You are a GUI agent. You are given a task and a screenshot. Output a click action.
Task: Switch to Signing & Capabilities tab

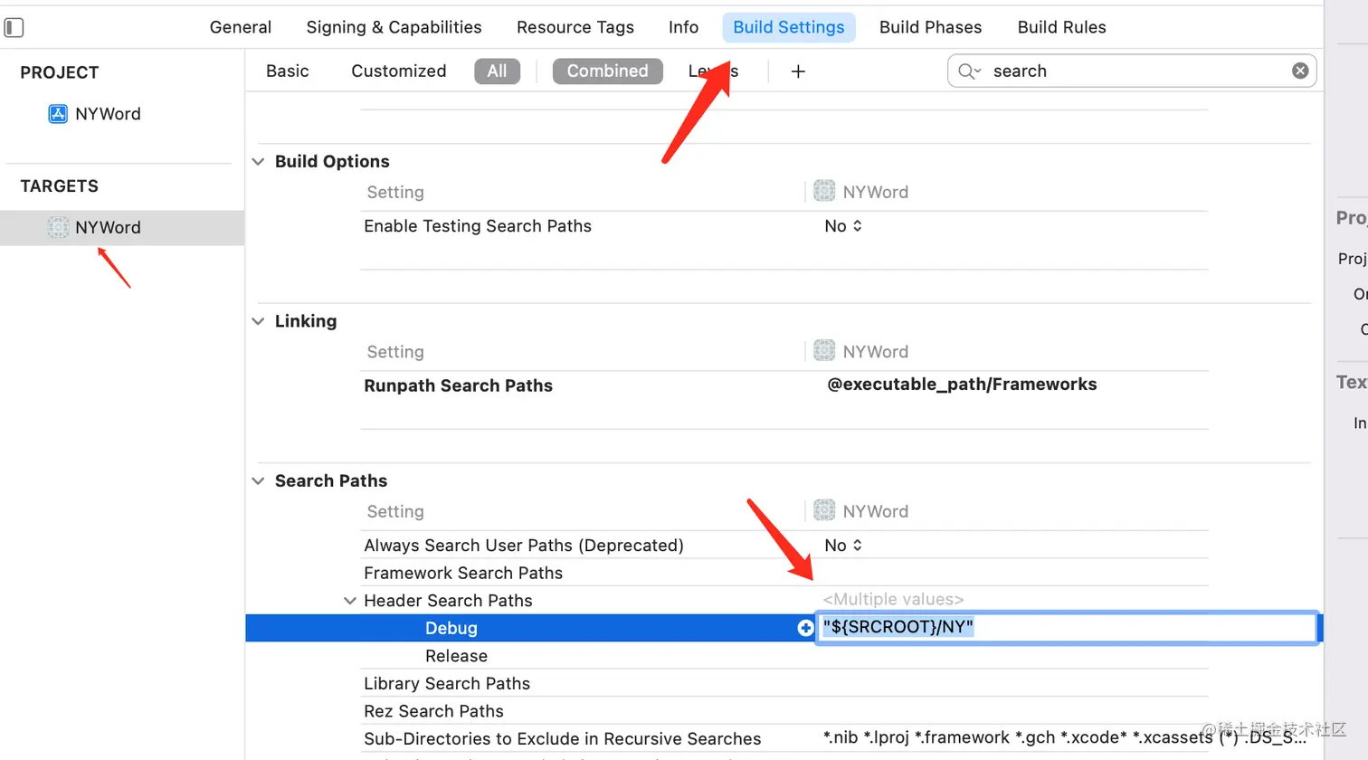pos(394,27)
